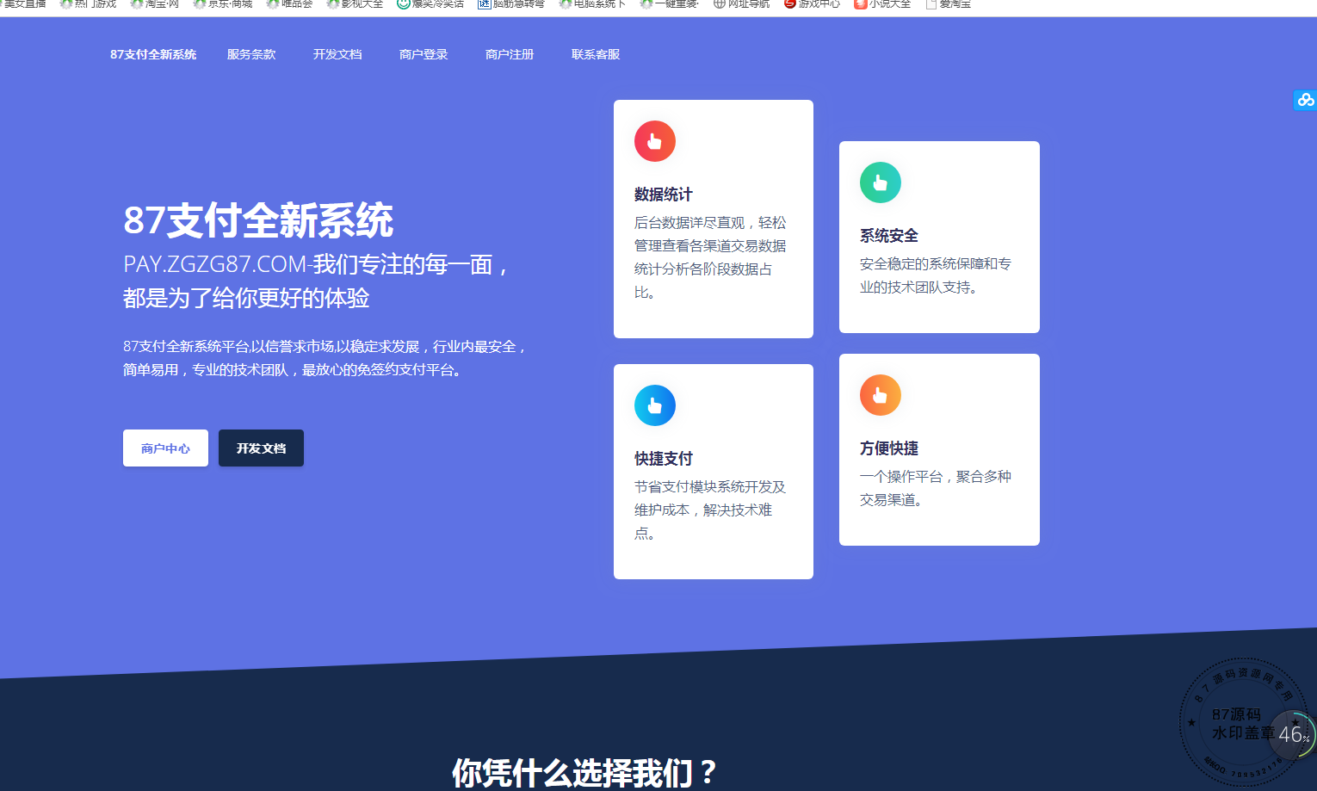This screenshot has height=791, width=1317.
Task: Click the green 系统安全 card icon
Action: tap(880, 182)
